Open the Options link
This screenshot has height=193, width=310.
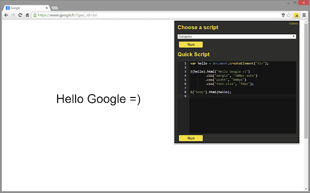(x=293, y=24)
